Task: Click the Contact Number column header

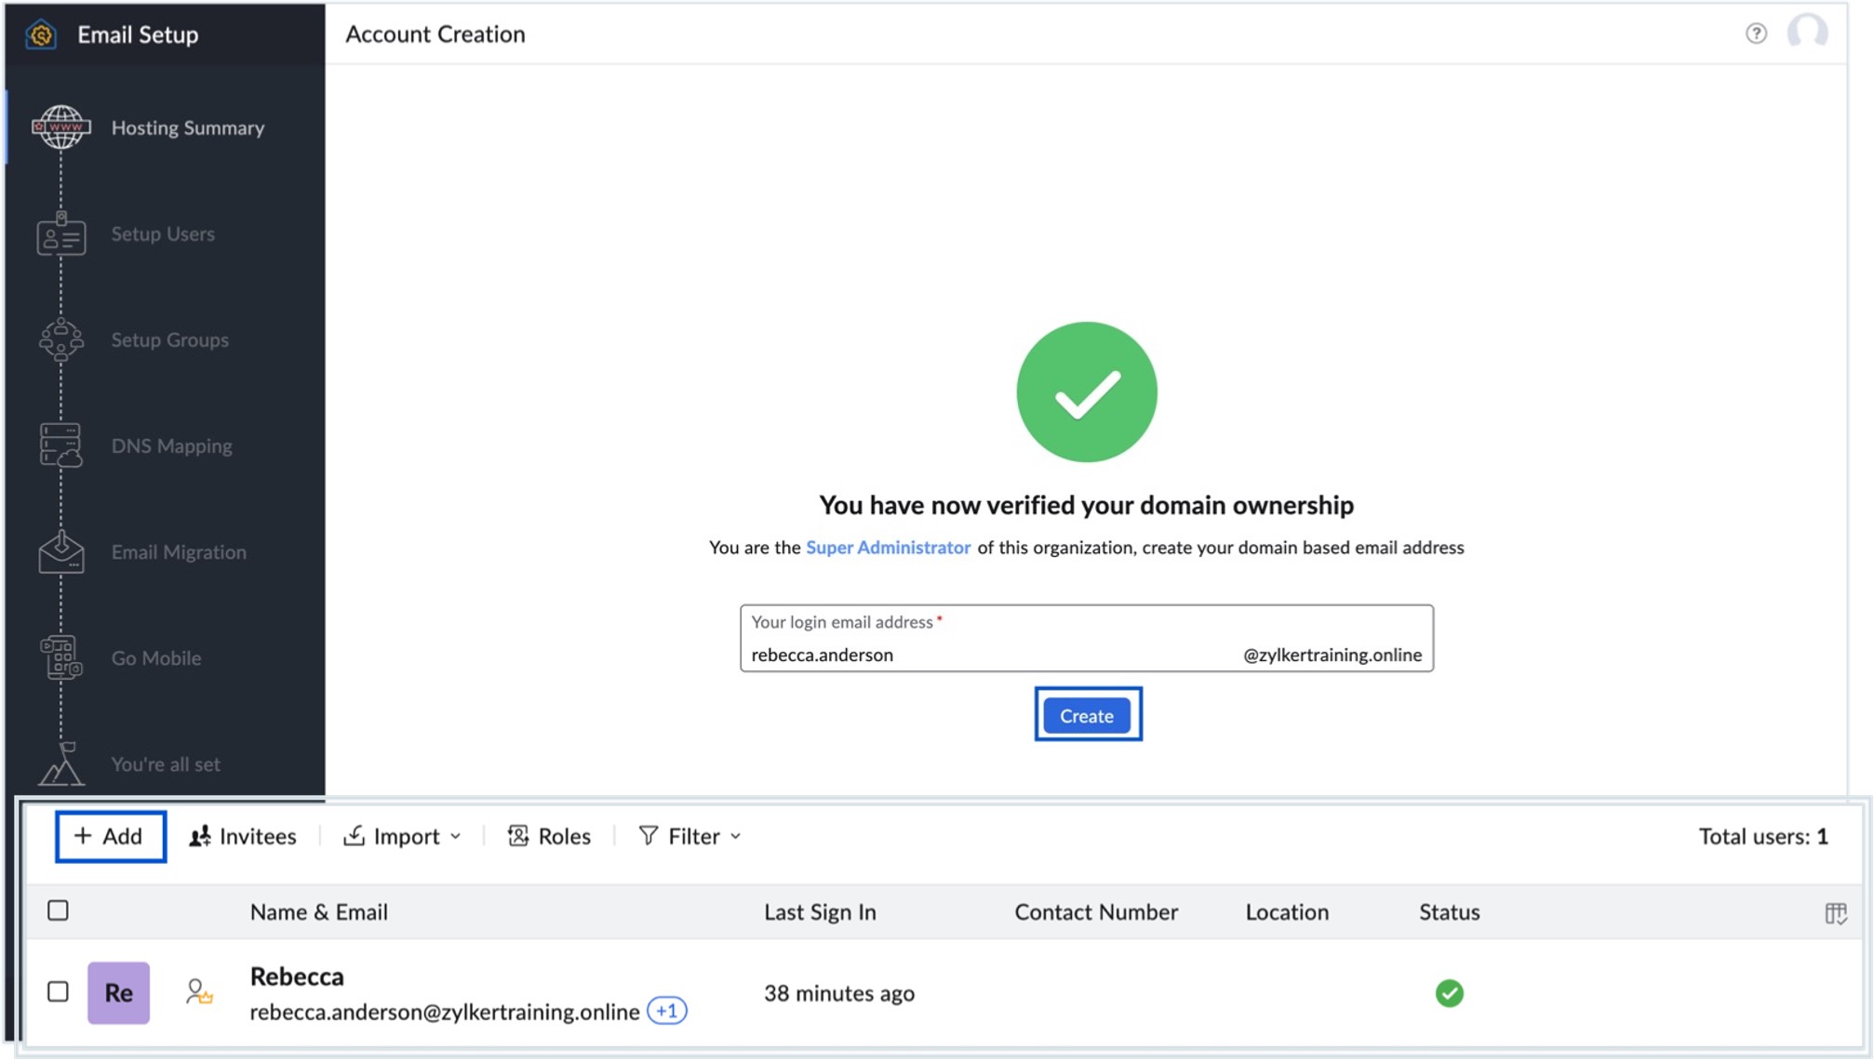Action: click(x=1096, y=912)
